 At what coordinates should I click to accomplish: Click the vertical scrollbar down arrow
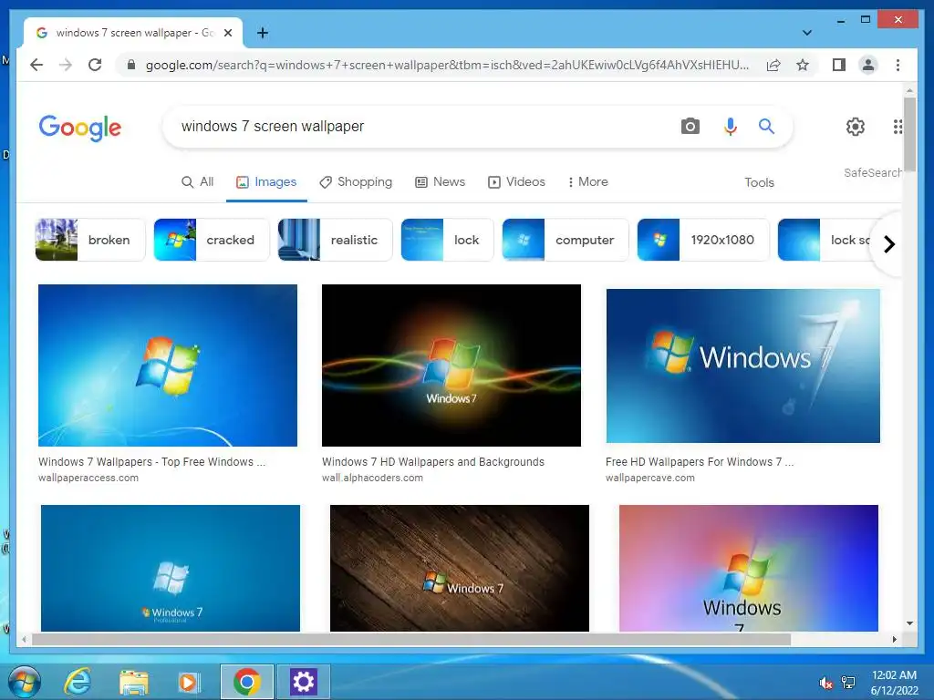click(909, 623)
